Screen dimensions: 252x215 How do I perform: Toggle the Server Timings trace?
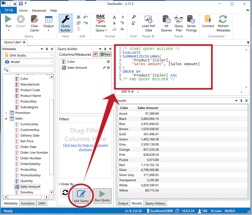(x=191, y=23)
